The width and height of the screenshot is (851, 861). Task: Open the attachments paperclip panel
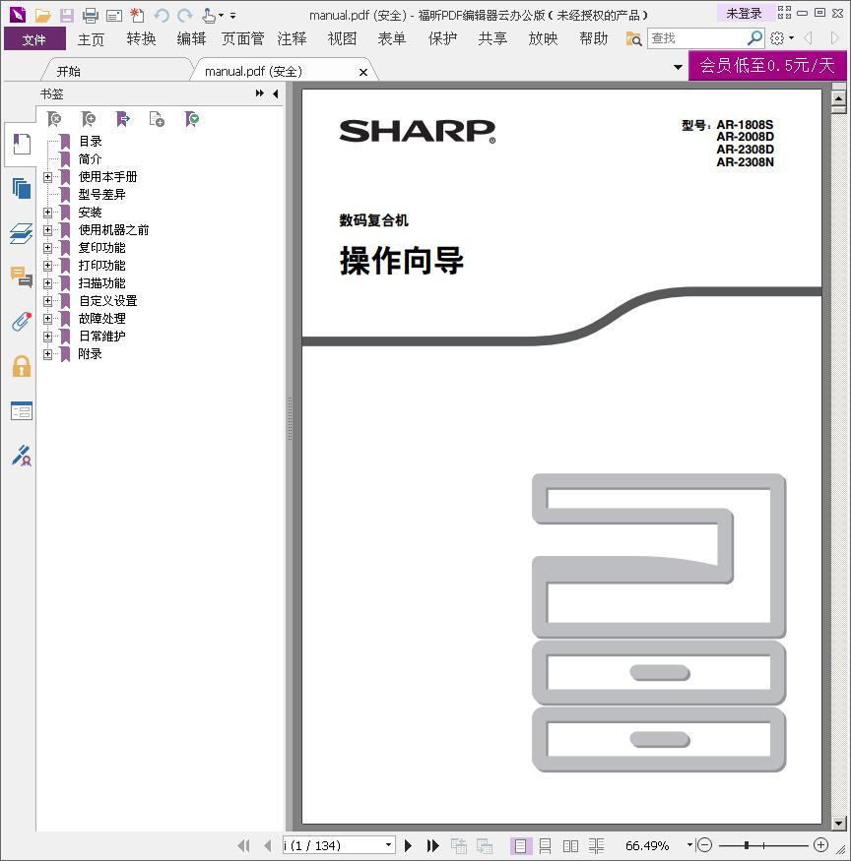click(22, 321)
